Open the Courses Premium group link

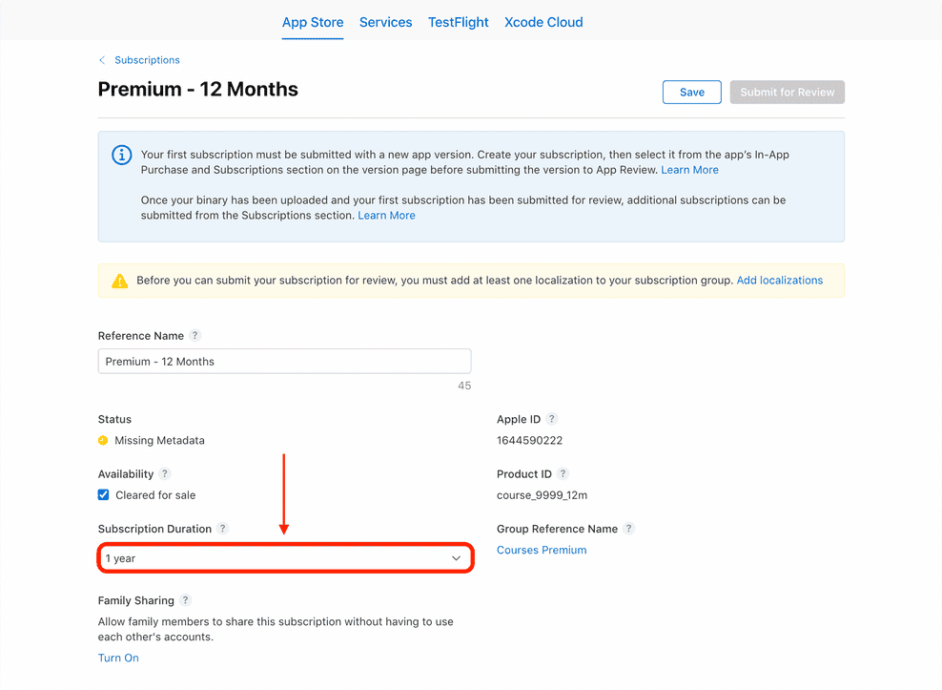pyautogui.click(x=542, y=550)
